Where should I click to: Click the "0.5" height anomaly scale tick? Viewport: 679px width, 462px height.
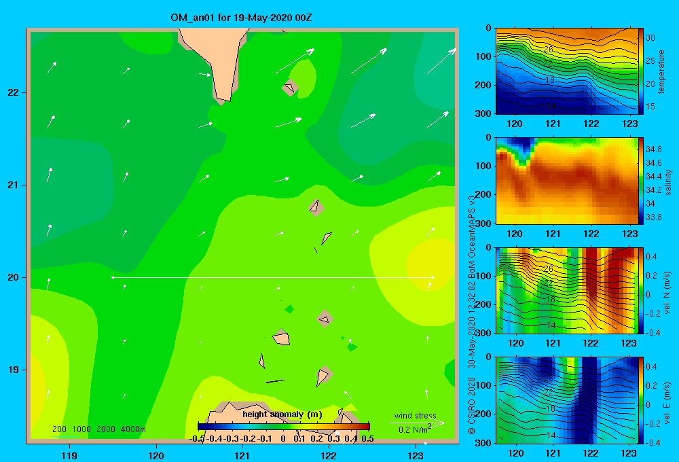tap(367, 439)
